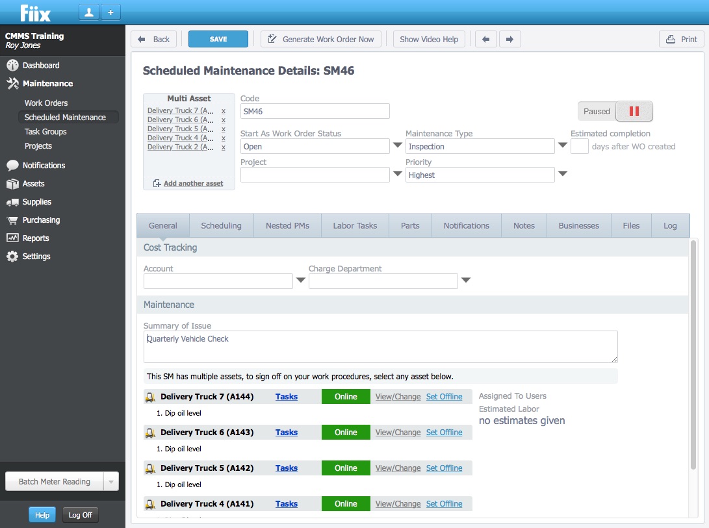This screenshot has width=709, height=528.
Task: Click the plus icon in top header
Action: [x=110, y=12]
